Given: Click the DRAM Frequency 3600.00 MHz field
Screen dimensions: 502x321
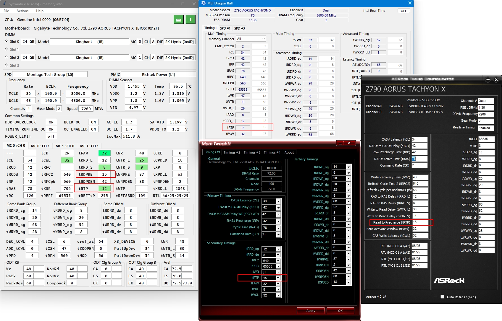Looking at the screenshot, I should click(326, 15).
